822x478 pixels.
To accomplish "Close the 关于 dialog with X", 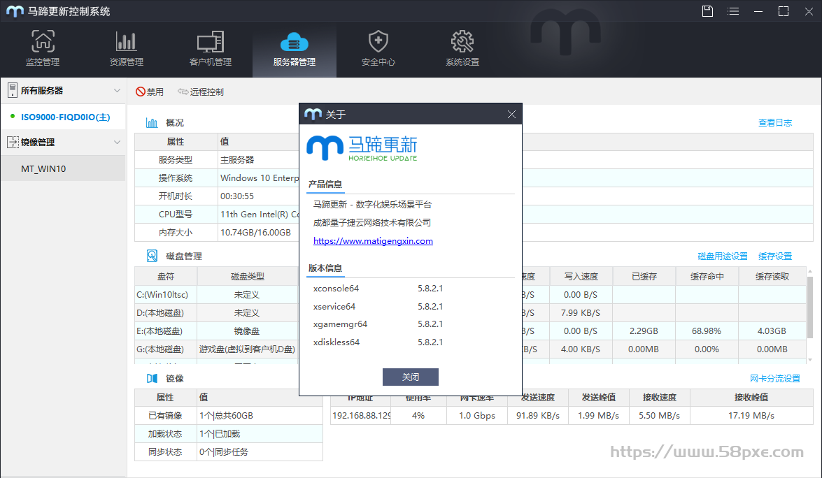I will pos(511,114).
